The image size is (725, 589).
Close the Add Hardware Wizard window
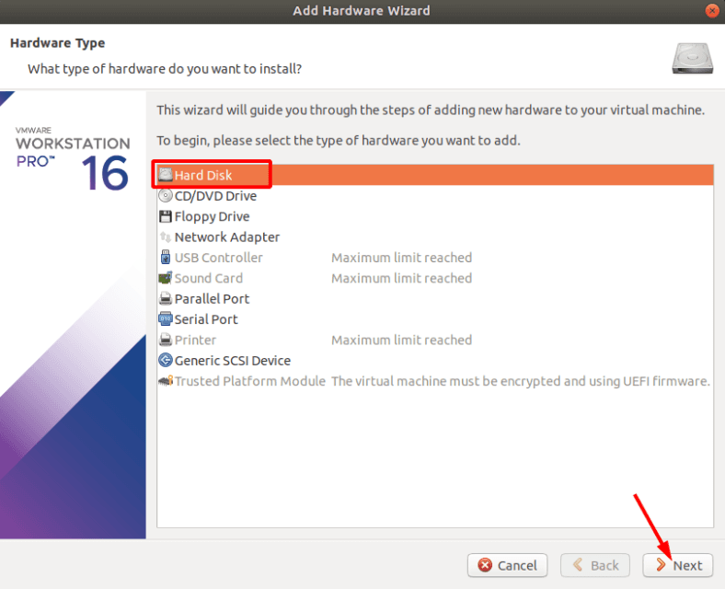point(712,10)
